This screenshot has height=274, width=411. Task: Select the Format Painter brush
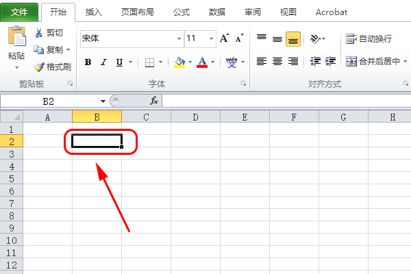tap(53, 67)
